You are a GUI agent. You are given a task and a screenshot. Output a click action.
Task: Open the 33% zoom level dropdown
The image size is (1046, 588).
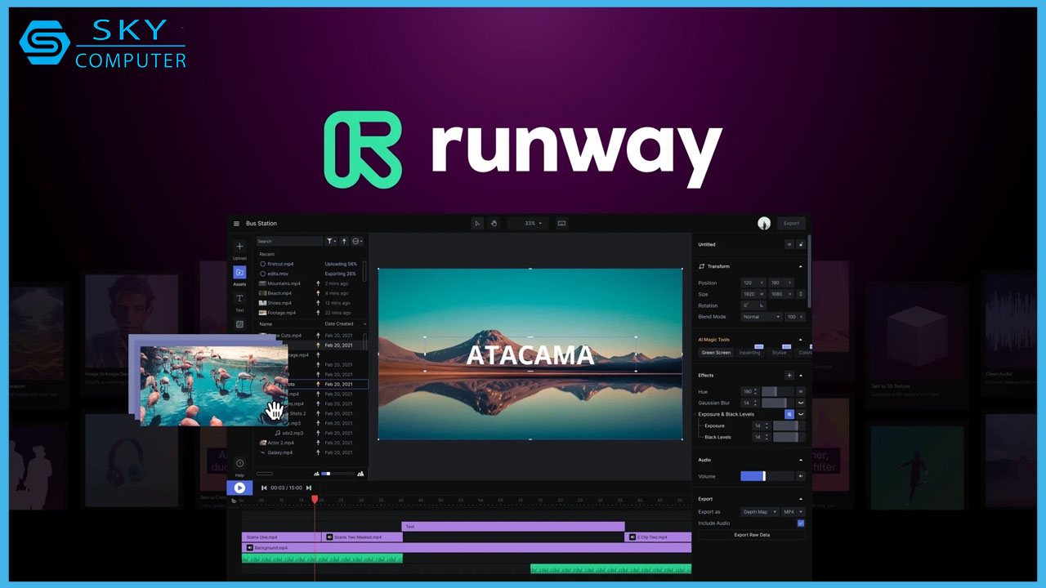pyautogui.click(x=530, y=223)
